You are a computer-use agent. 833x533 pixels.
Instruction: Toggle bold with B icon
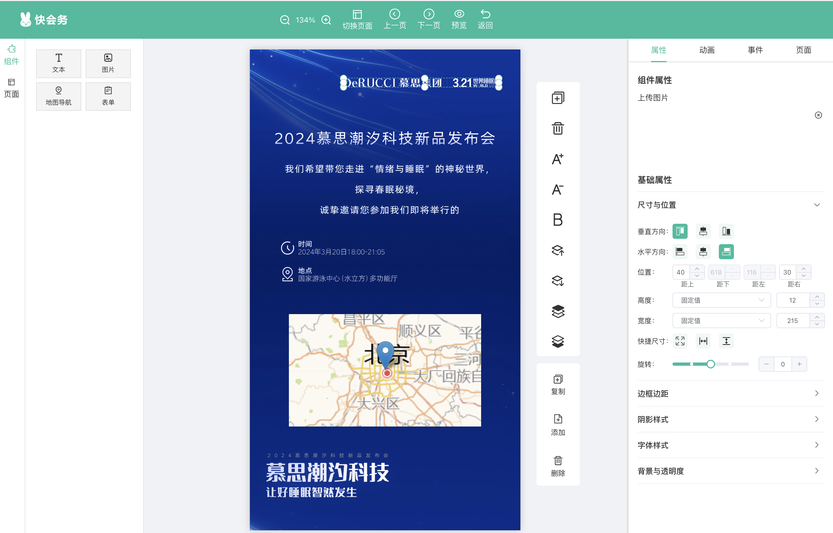point(558,220)
